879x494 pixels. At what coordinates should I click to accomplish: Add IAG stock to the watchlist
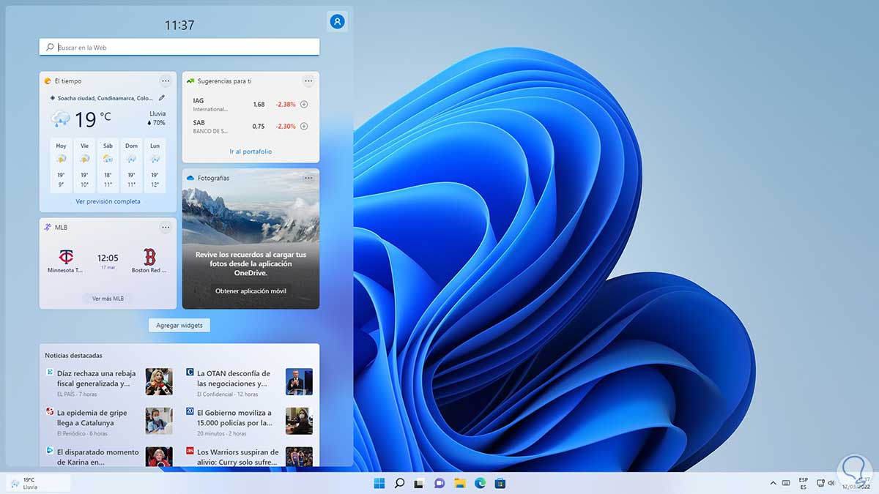pyautogui.click(x=304, y=105)
